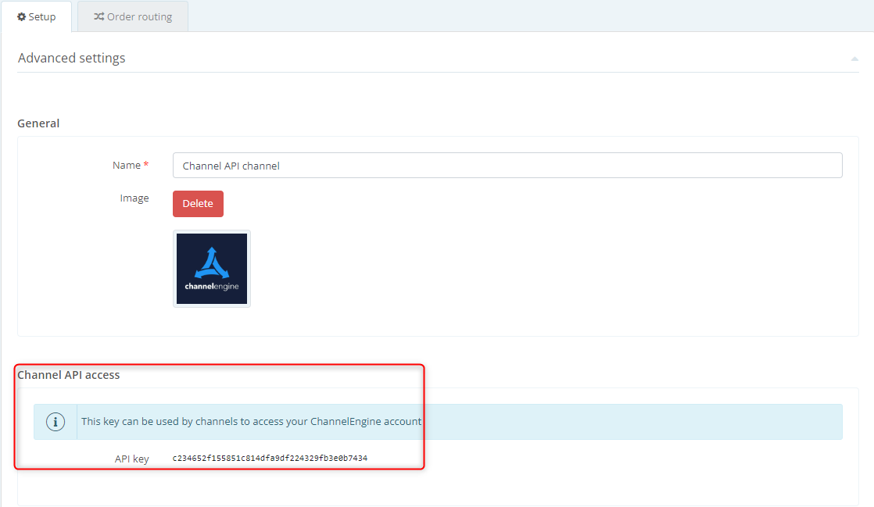874x507 pixels.
Task: Click the blue arrows symbol in the ChannelEngine logo
Action: (x=211, y=263)
